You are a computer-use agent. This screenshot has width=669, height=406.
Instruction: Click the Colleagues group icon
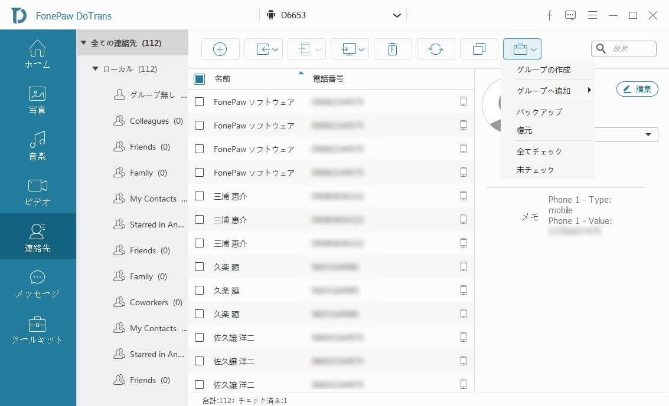click(x=119, y=121)
